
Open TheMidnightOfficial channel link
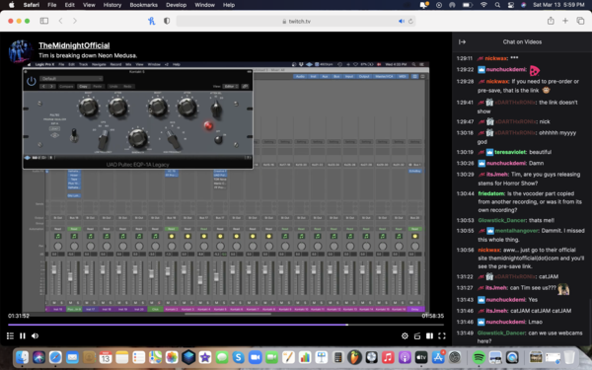(74, 45)
